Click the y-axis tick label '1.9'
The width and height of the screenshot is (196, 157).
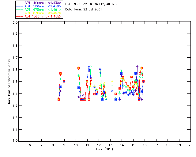point(15,33)
